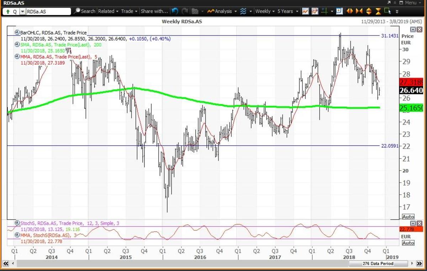Click the horizontal expand arrows icon
This screenshot has width=427, height=271.
tap(350, 11)
